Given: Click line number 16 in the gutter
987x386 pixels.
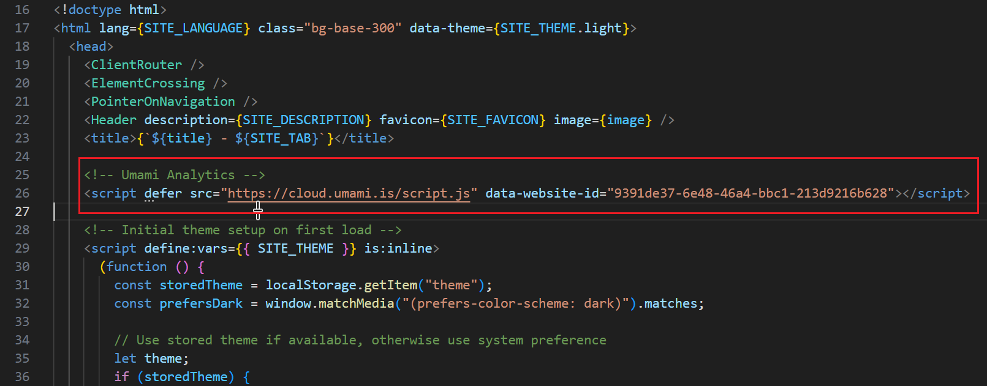Looking at the screenshot, I should (22, 10).
